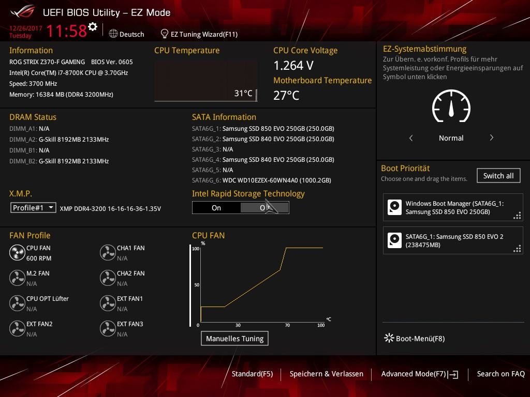Click the SATA6G_1 boot entry drag handle
Image resolution: width=530 pixels, height=397 pixels.
point(517,249)
